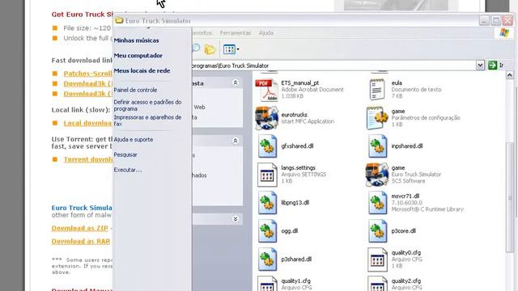The height and width of the screenshot is (291, 518).
Task: Click Local download link on webpage
Action: [x=88, y=123]
